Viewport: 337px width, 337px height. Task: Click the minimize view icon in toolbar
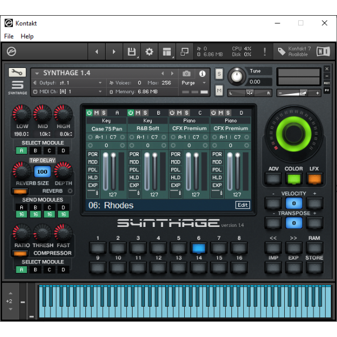click(184, 52)
